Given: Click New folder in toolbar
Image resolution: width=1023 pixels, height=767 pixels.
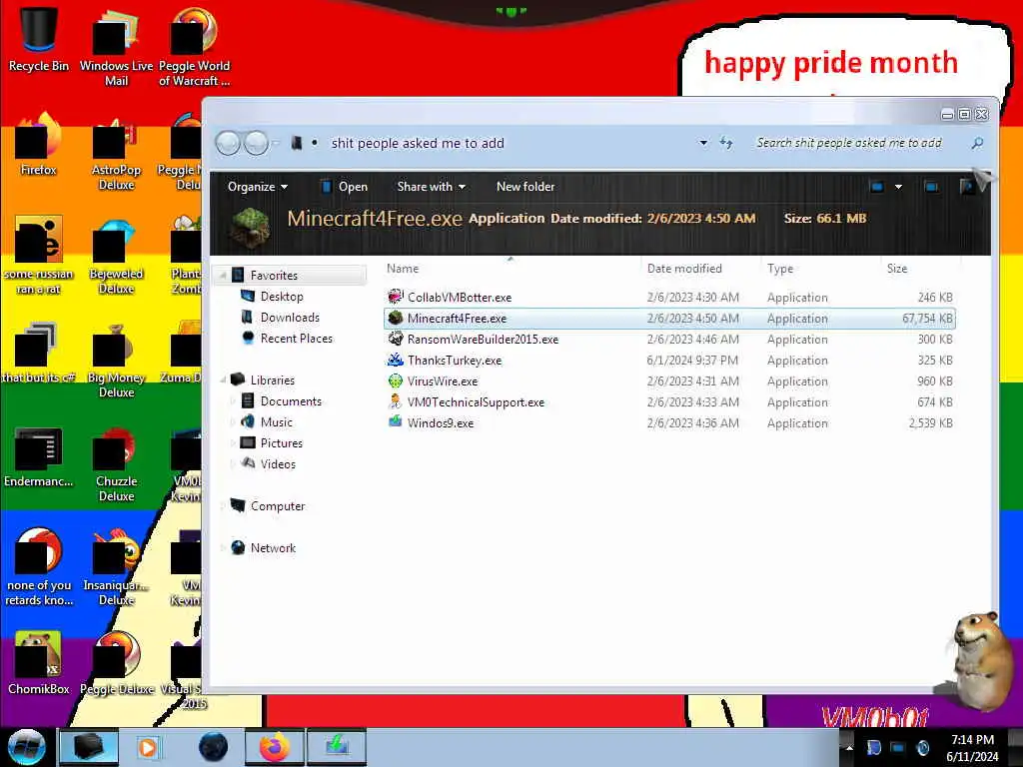Looking at the screenshot, I should 525,187.
